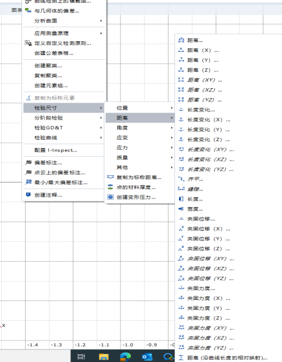
Task: Click the 距离 (Y) icon
Action: click(x=181, y=60)
